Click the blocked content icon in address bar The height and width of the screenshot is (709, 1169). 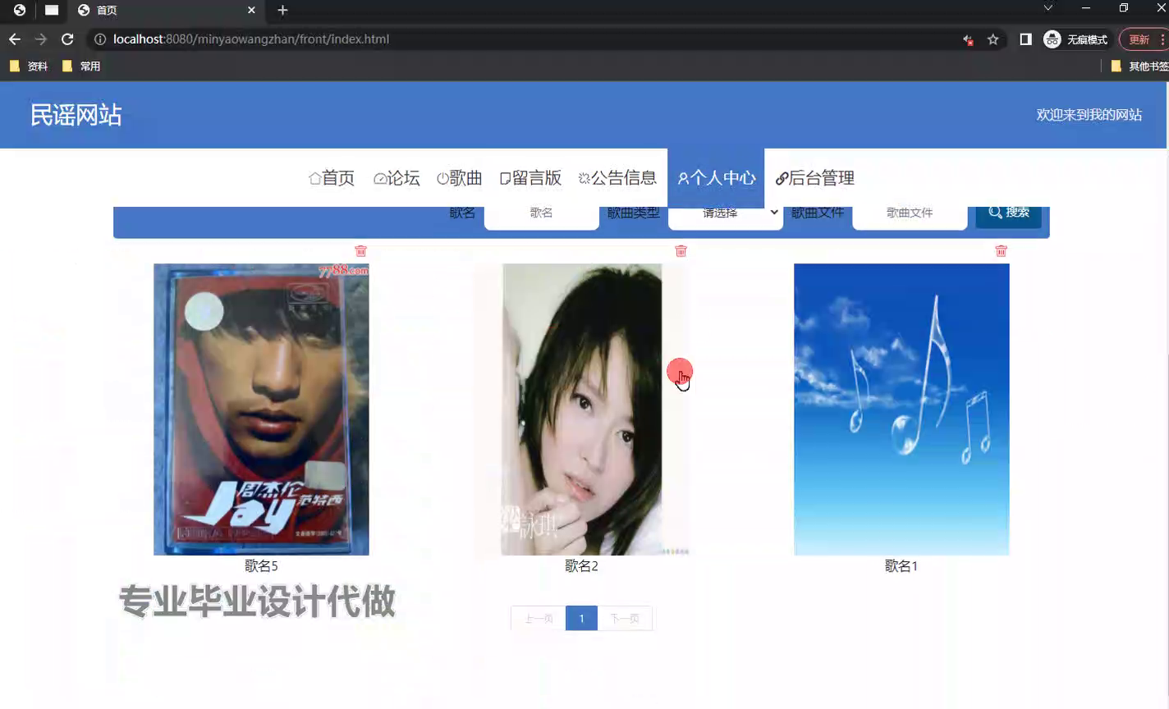(969, 39)
